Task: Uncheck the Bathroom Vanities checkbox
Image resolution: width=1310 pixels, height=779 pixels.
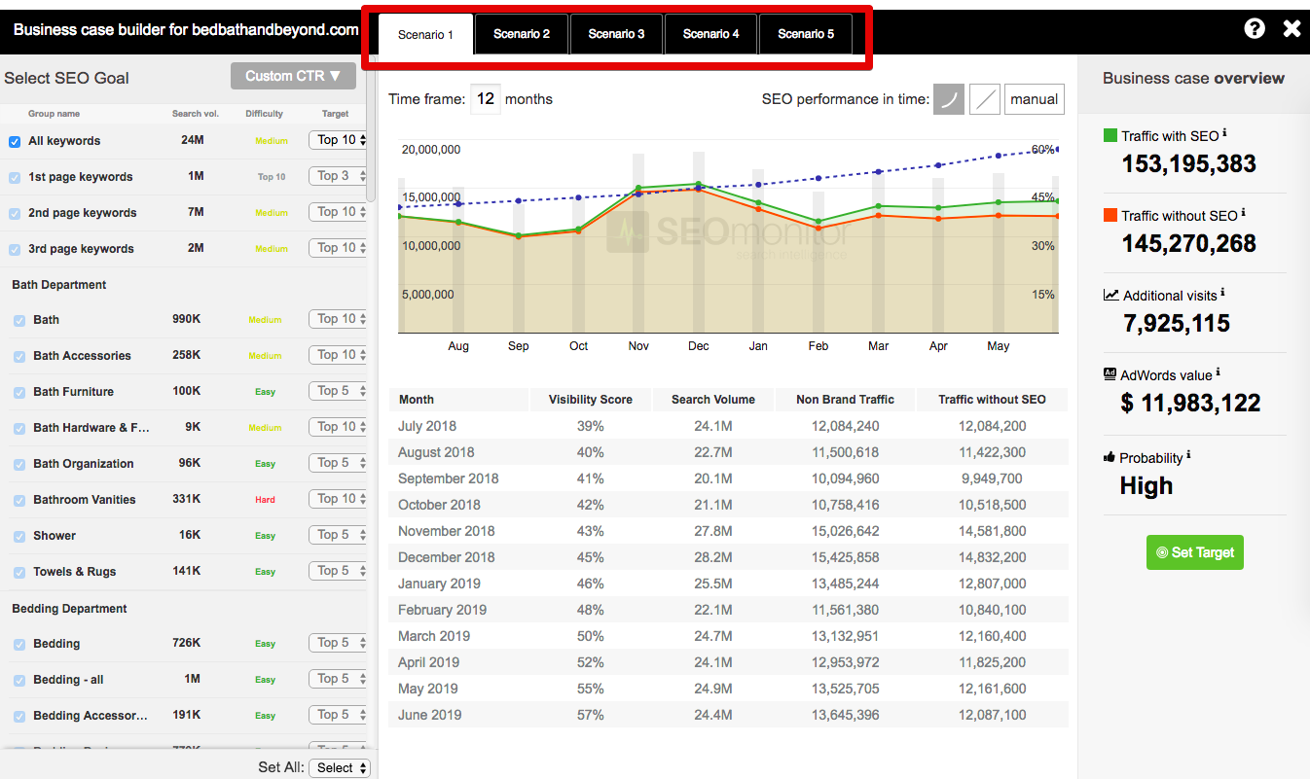Action: (x=19, y=500)
